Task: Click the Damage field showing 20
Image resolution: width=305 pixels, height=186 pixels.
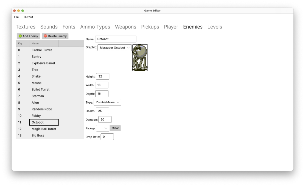Action: [105, 120]
